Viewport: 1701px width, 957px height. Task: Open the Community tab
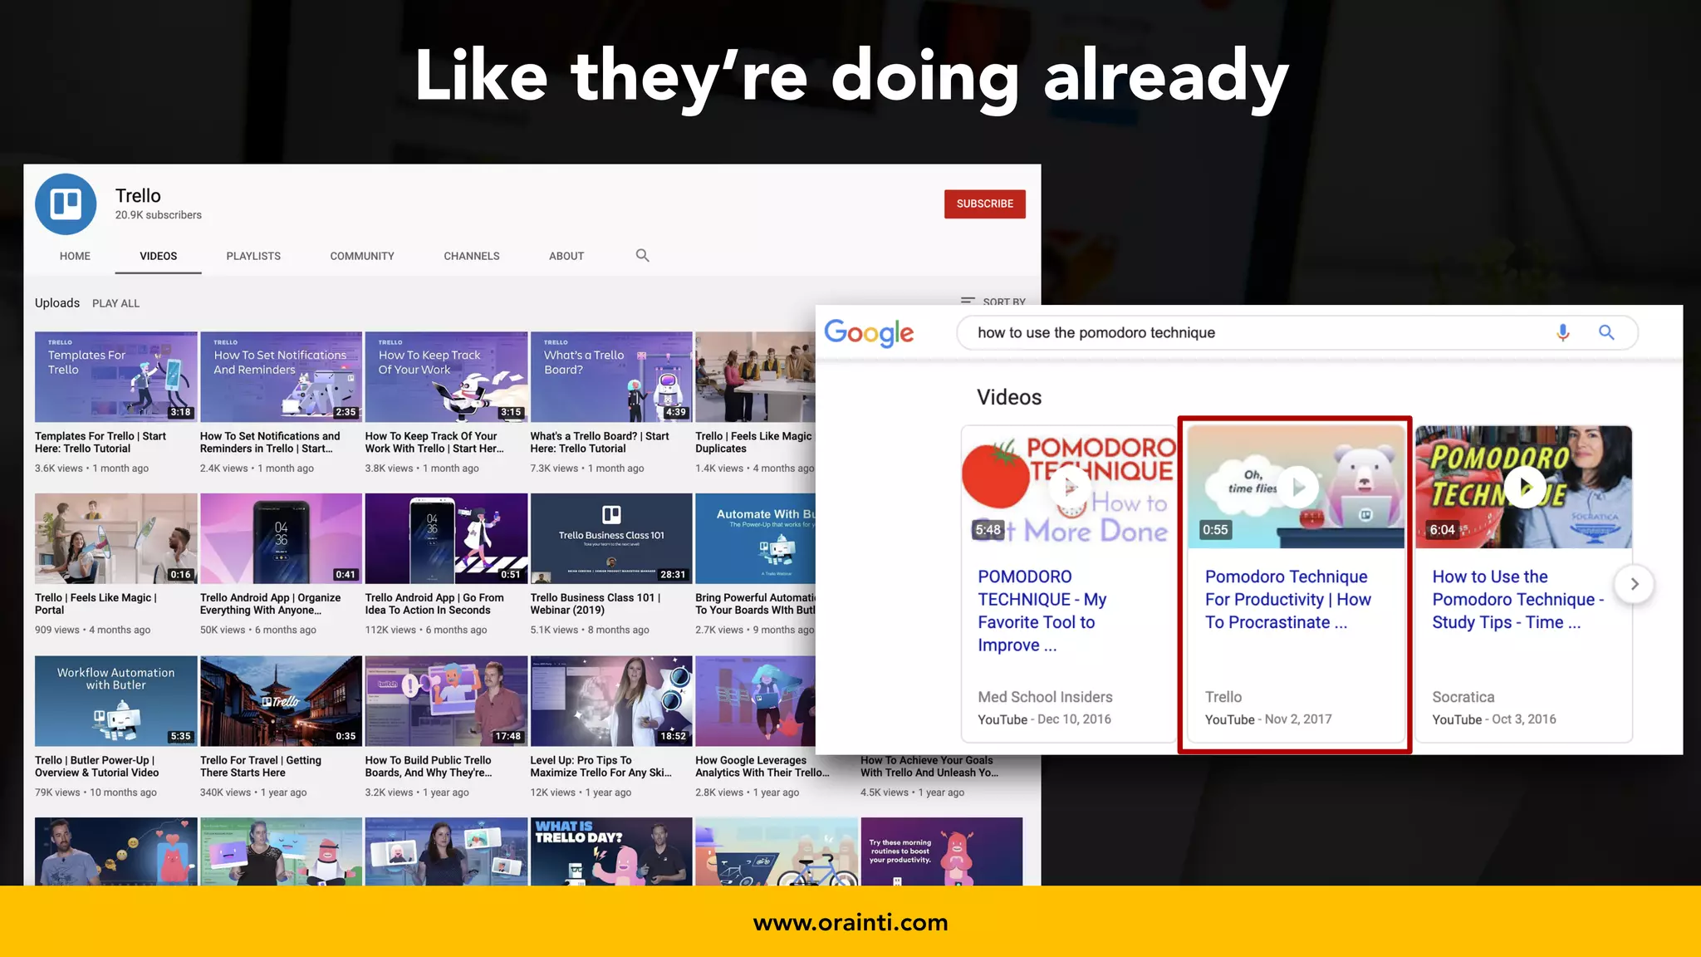[362, 256]
